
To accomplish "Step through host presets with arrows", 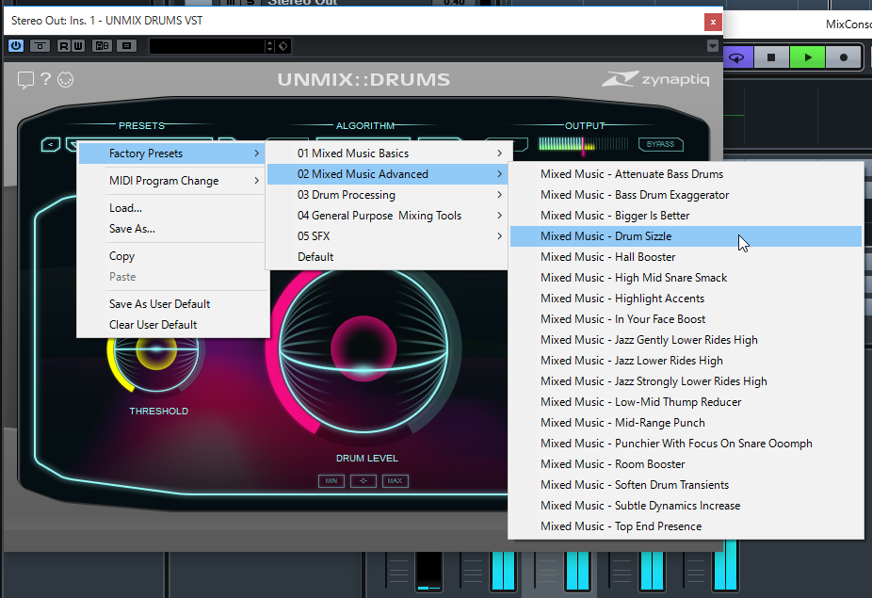I will pos(269,45).
